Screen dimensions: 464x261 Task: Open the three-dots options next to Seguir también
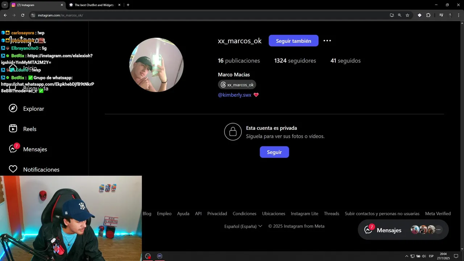coord(327,41)
